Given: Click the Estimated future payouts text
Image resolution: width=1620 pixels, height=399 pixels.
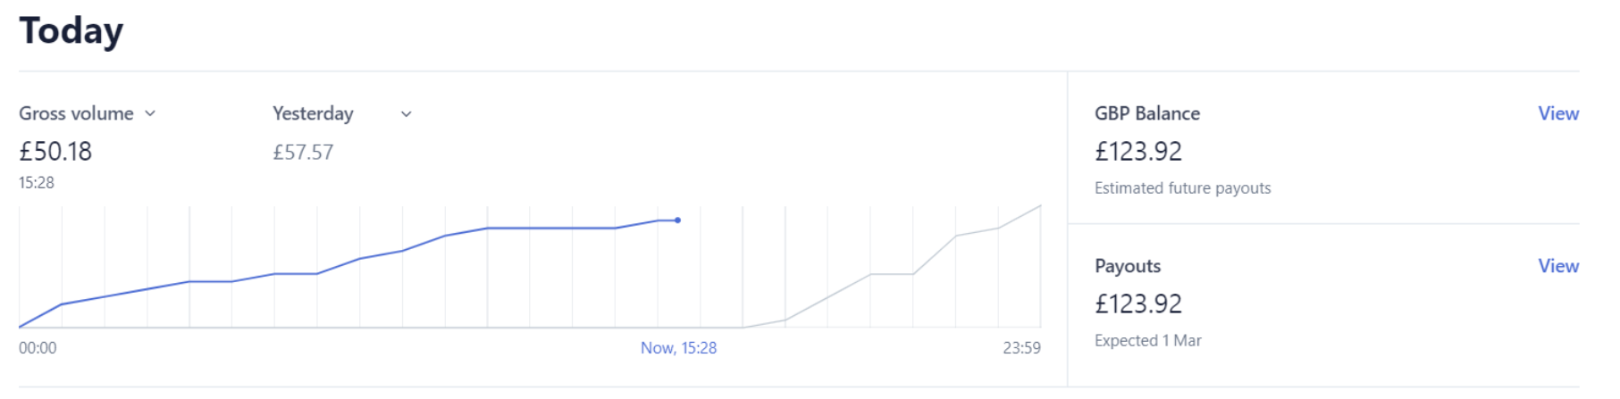Looking at the screenshot, I should pos(1182,188).
